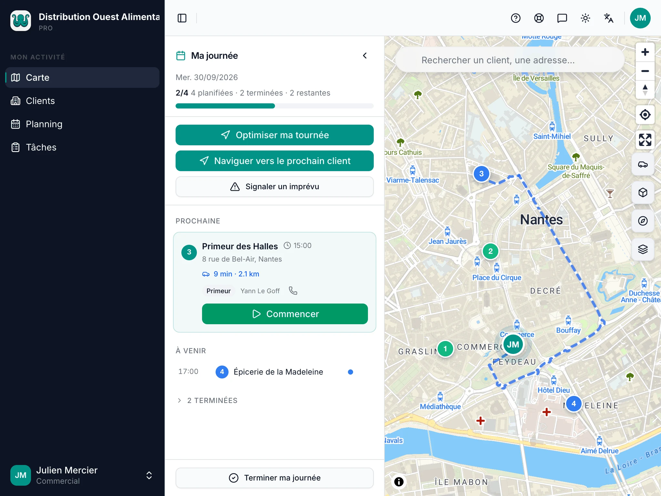Image resolution: width=661 pixels, height=496 pixels.
Task: Locate my position on map
Action: 645,115
